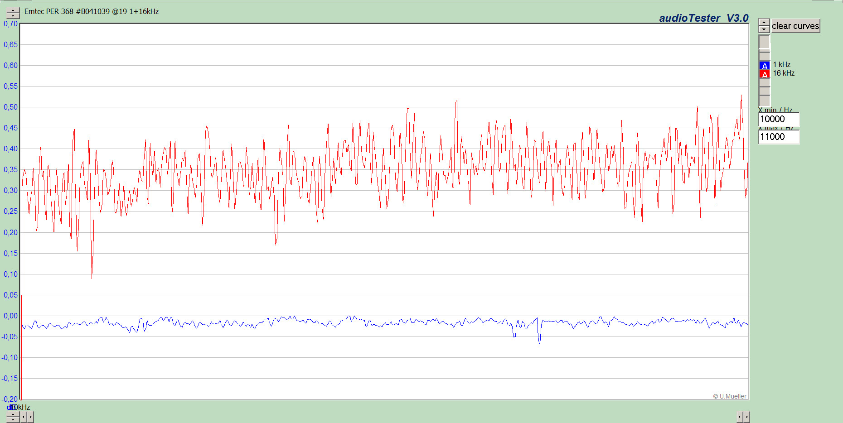
Task: Edit the X min value 10000
Action: click(779, 119)
